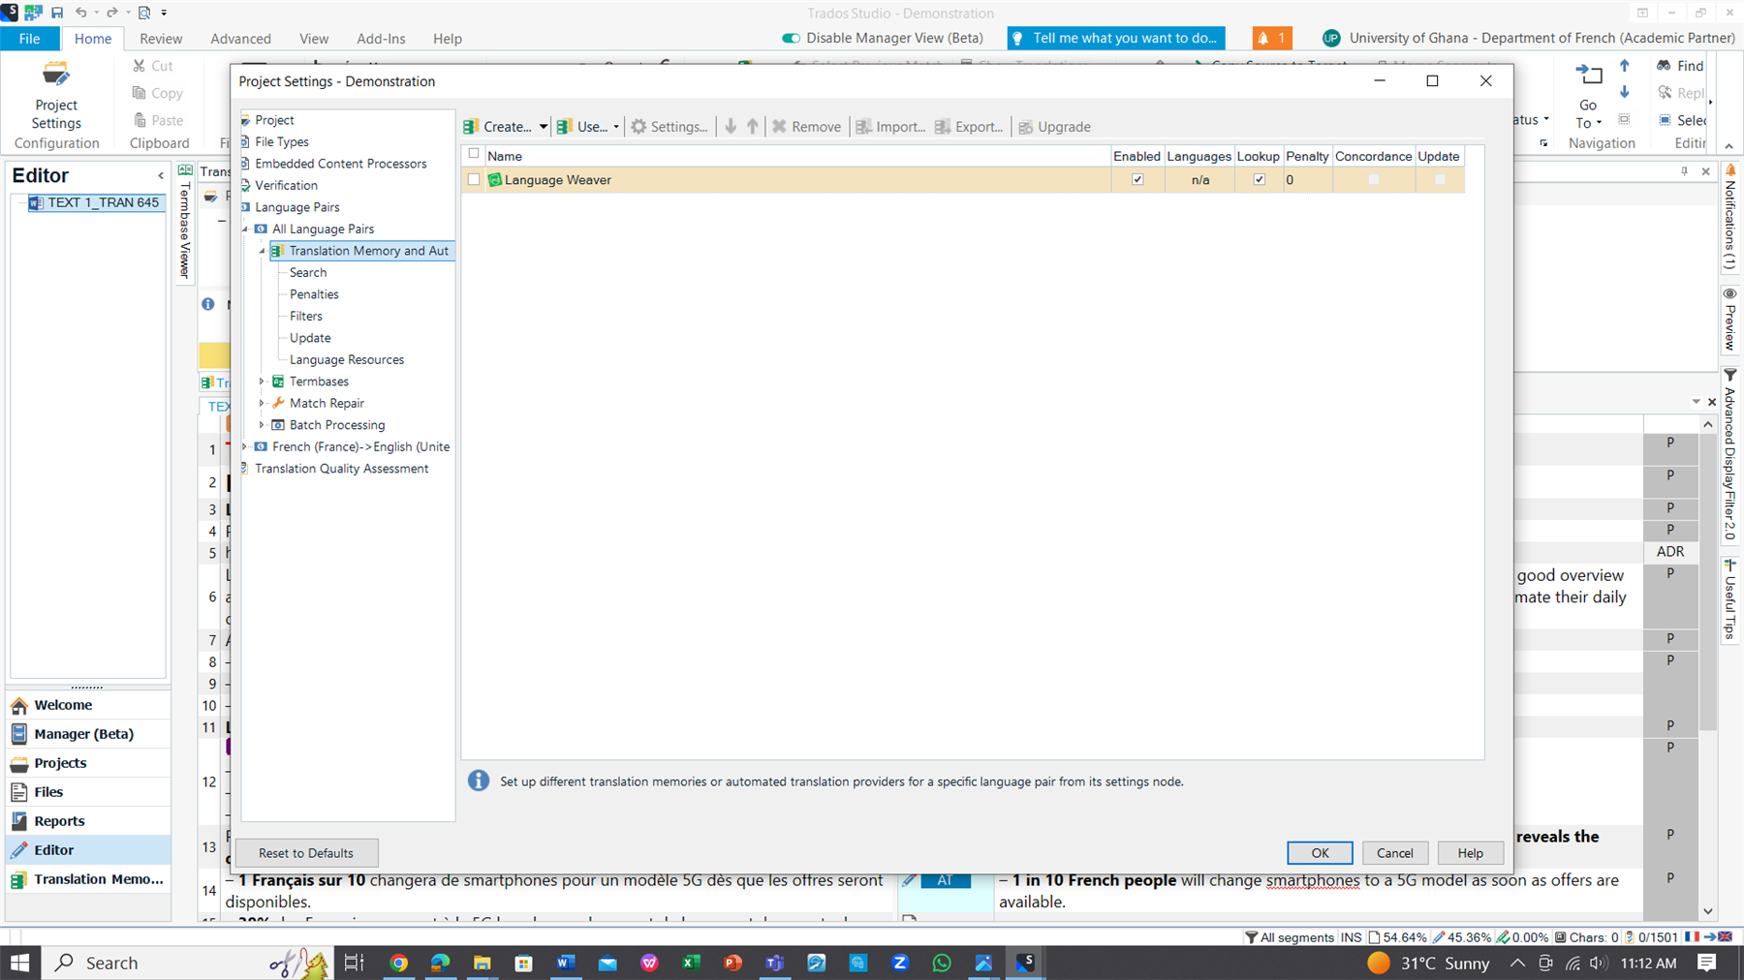Click the Settings gear toolbar button
The width and height of the screenshot is (1744, 980).
coord(670,127)
